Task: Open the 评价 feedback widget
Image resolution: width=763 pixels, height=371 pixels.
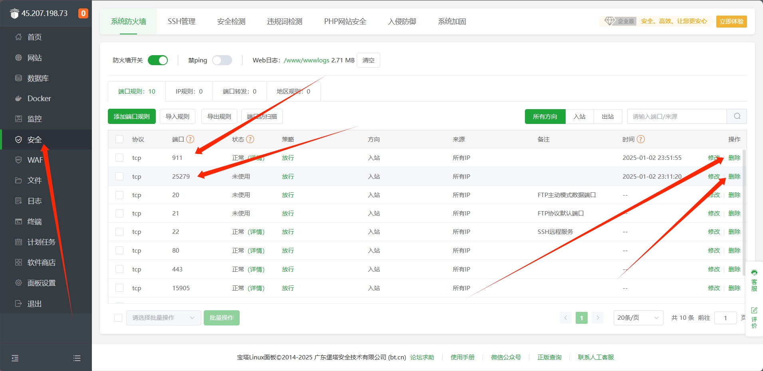Action: pyautogui.click(x=754, y=318)
